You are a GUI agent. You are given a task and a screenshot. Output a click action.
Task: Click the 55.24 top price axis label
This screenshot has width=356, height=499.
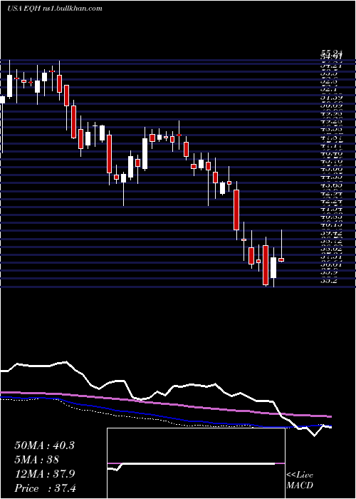332,53
